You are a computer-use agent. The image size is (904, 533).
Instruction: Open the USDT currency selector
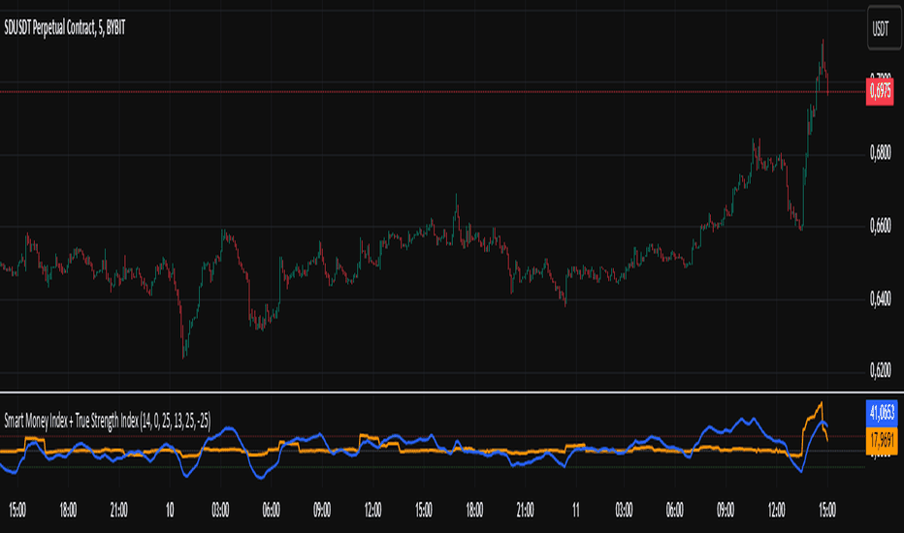click(881, 28)
